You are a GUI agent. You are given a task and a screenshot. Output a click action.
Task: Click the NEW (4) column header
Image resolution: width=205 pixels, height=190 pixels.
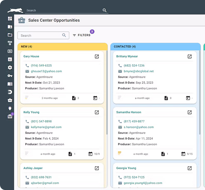pos(63,47)
